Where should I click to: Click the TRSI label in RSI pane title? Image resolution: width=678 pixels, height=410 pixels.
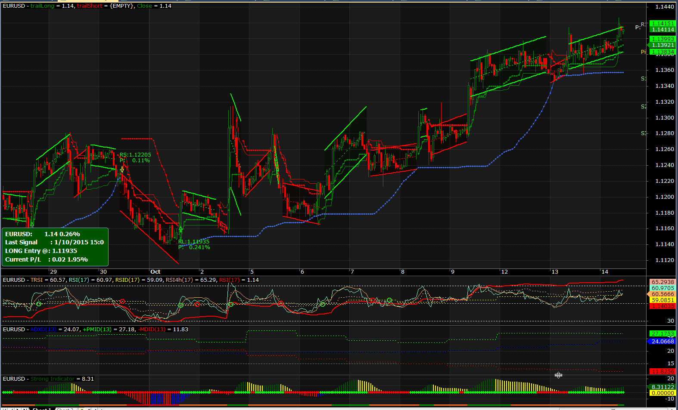tap(37, 280)
